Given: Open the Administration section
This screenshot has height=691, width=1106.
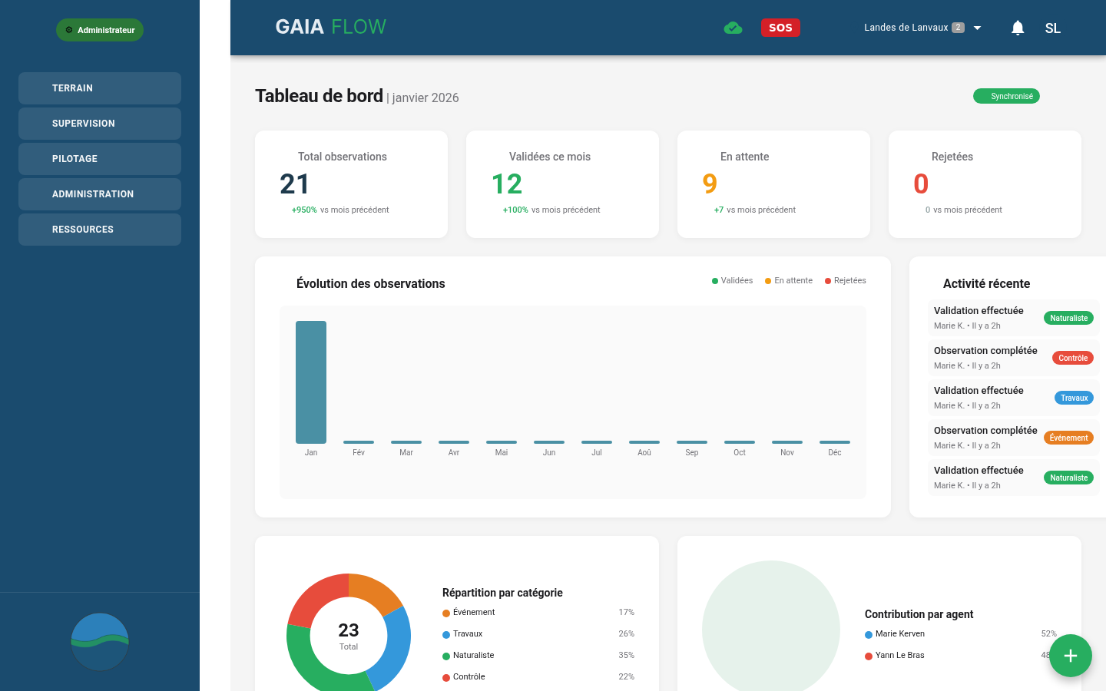Looking at the screenshot, I should [x=99, y=194].
